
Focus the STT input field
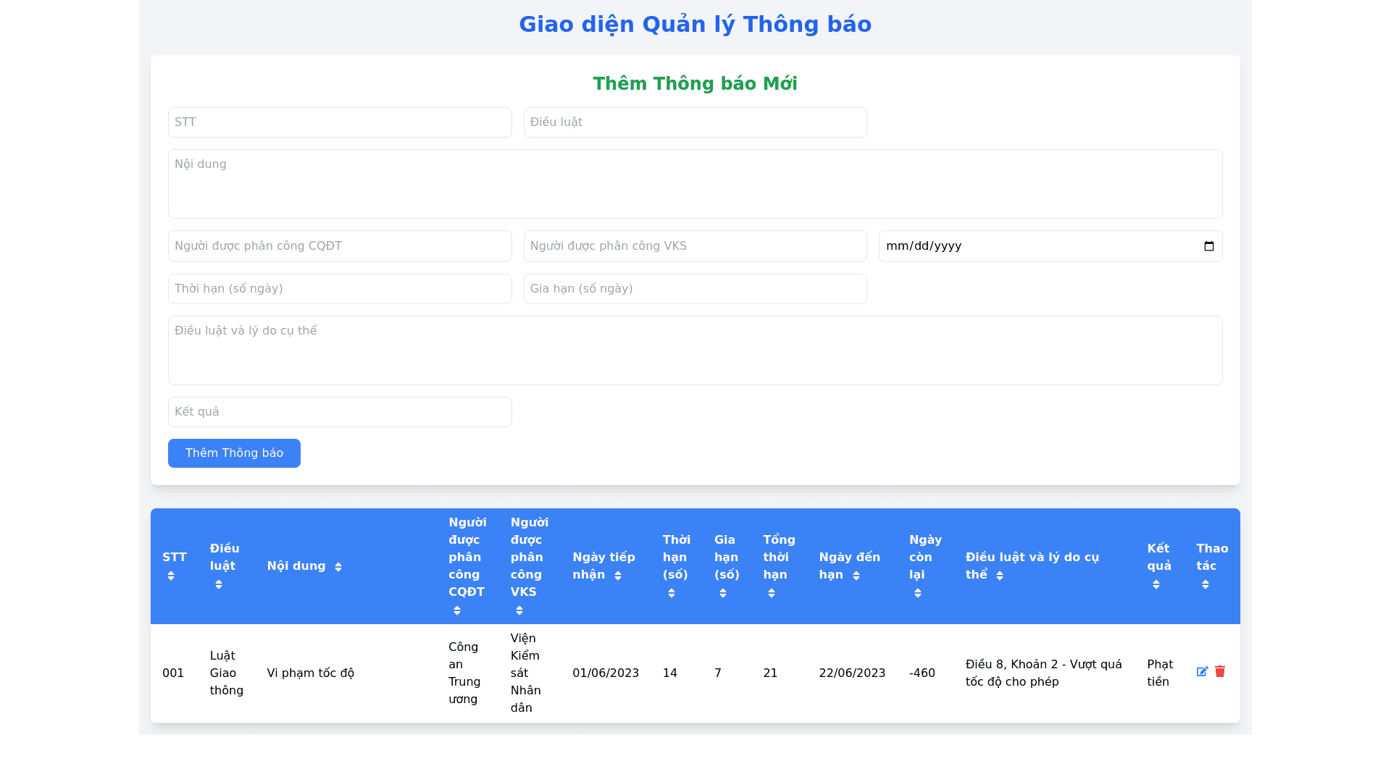340,122
